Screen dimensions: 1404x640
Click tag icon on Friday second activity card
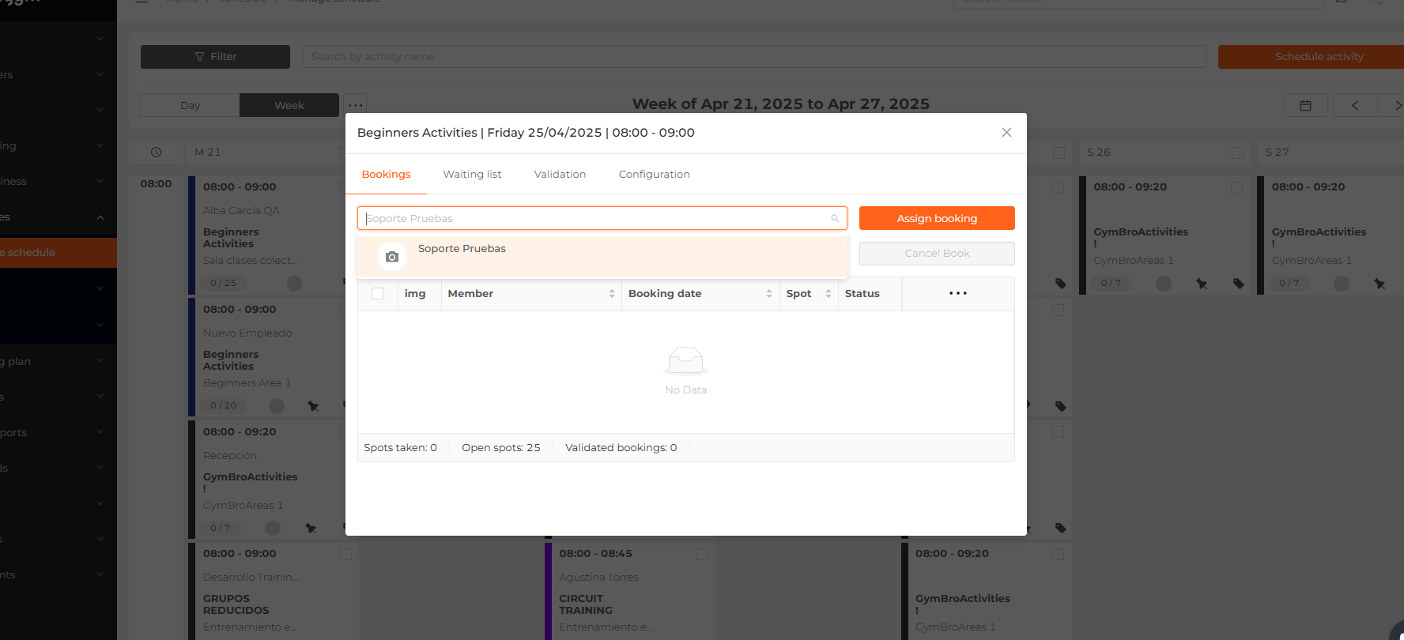point(1061,406)
